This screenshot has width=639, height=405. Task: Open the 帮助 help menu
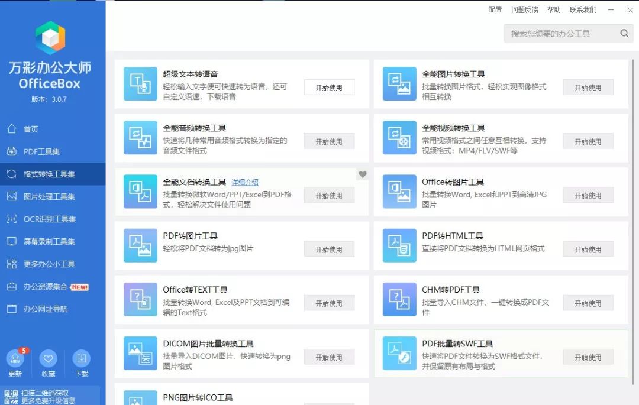(554, 9)
